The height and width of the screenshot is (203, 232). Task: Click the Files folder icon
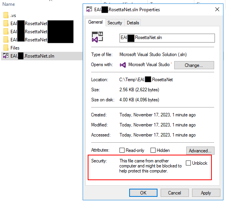(6, 48)
